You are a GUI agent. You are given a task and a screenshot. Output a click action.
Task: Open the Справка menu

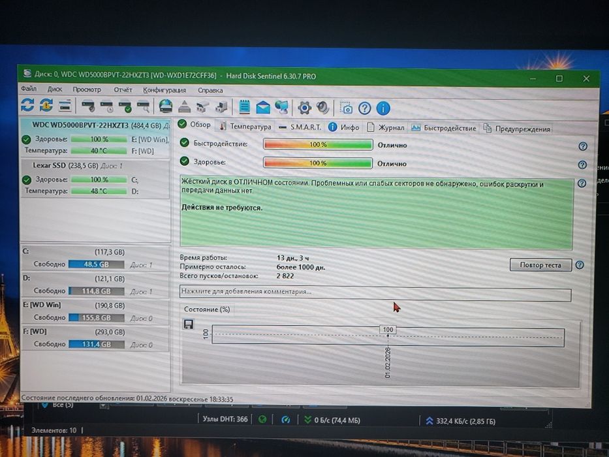click(210, 91)
